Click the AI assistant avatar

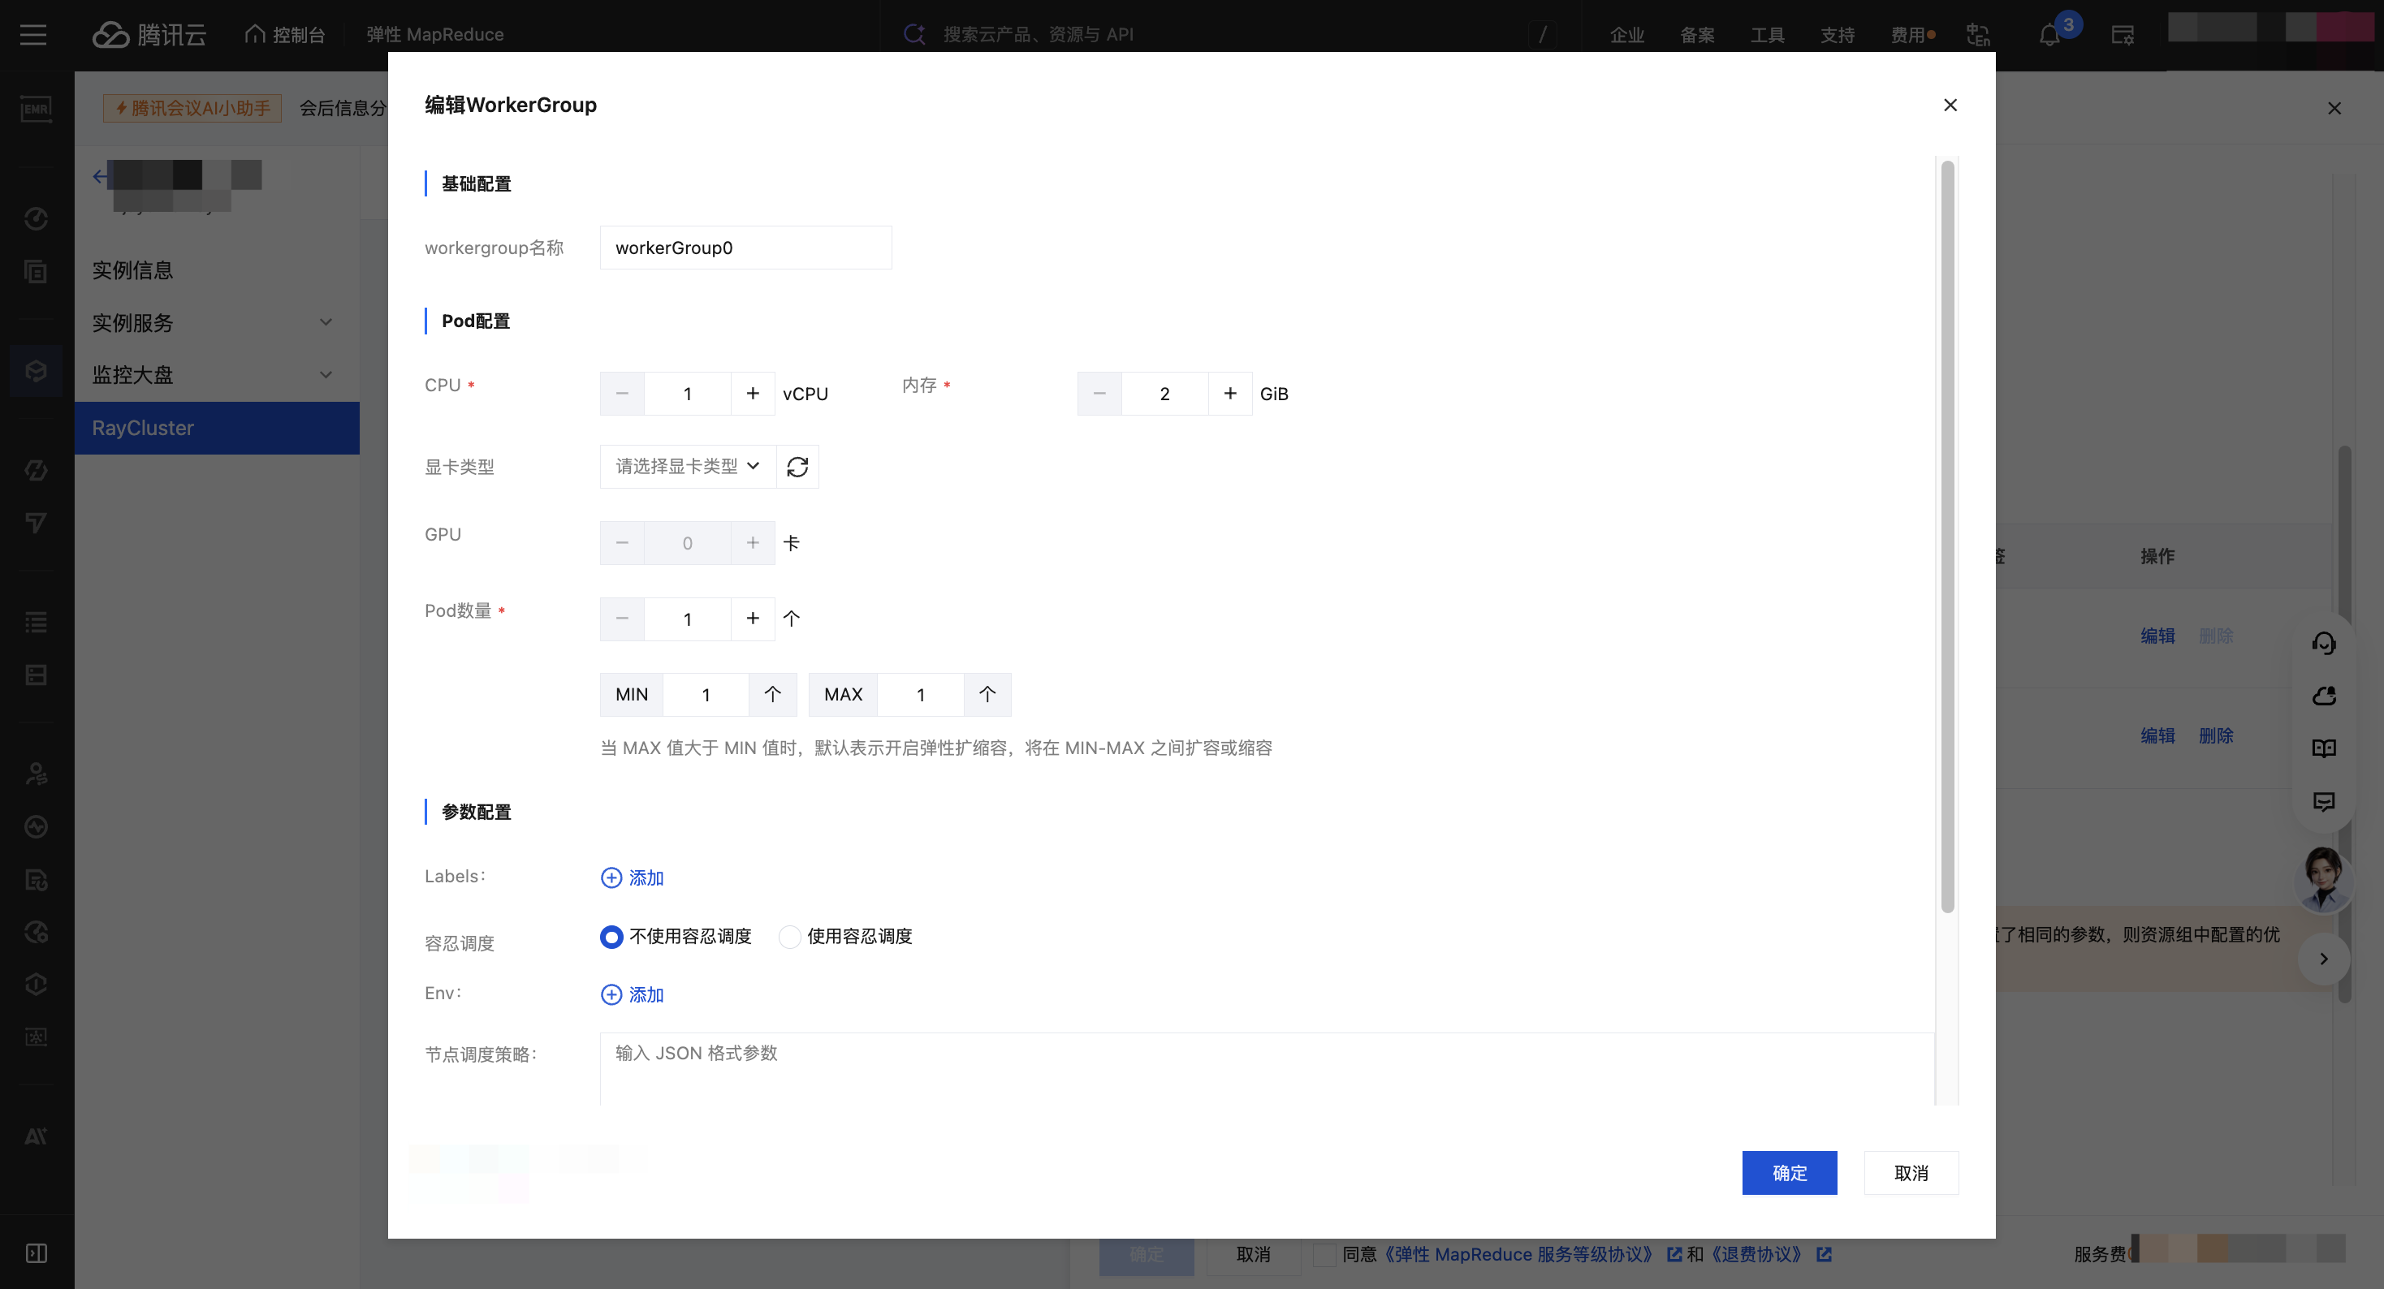click(2323, 878)
